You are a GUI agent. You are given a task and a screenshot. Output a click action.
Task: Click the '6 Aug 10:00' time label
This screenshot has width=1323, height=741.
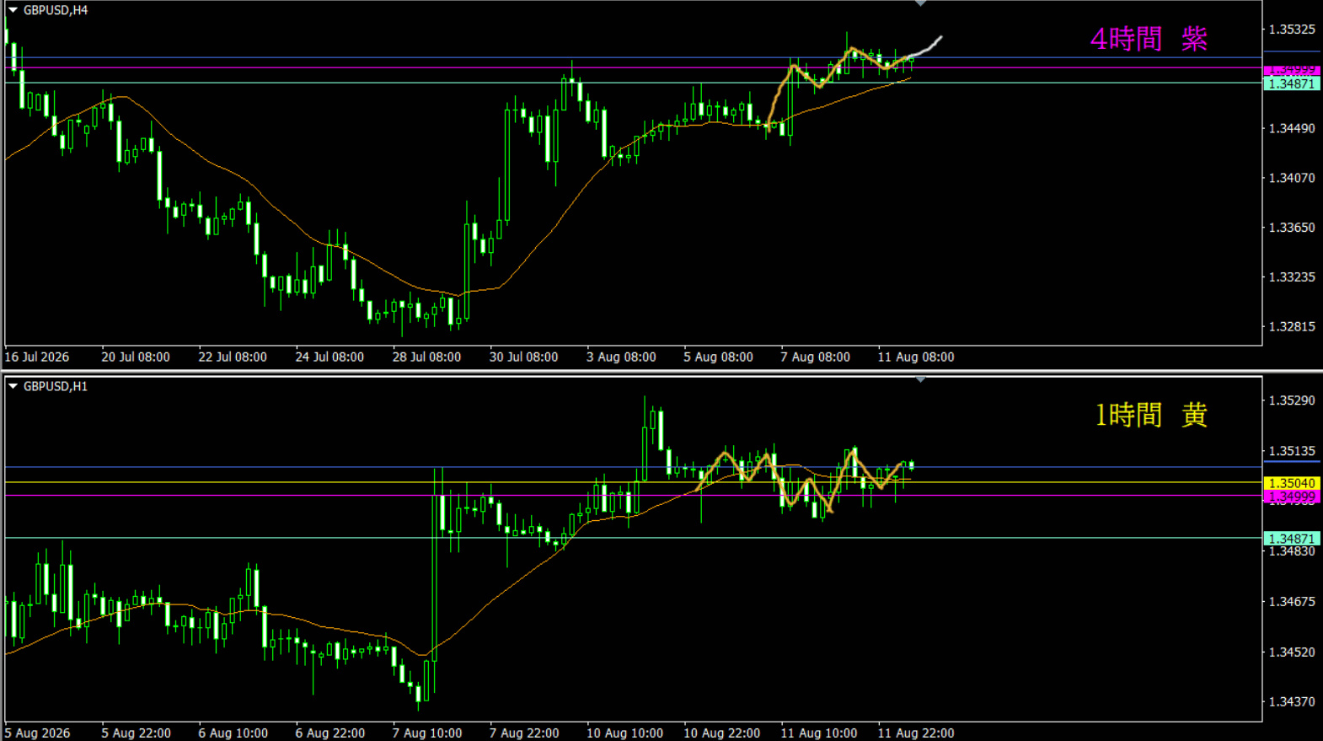(x=233, y=733)
